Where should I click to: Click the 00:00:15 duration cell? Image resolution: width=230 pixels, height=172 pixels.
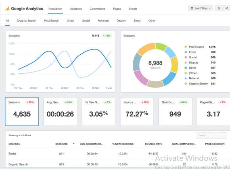pyautogui.click(x=92, y=164)
